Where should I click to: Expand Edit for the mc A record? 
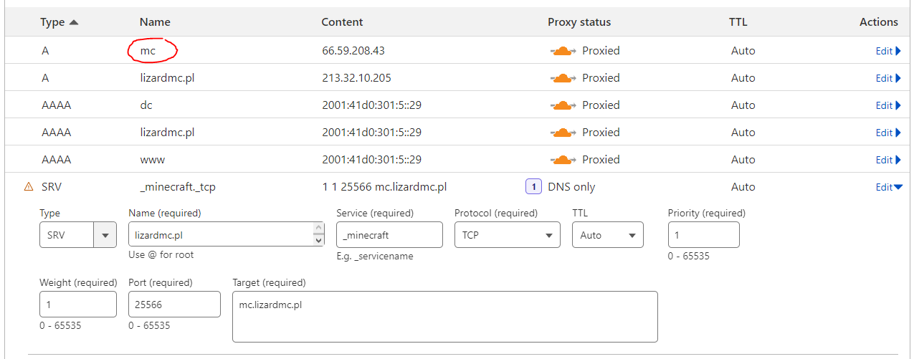888,51
